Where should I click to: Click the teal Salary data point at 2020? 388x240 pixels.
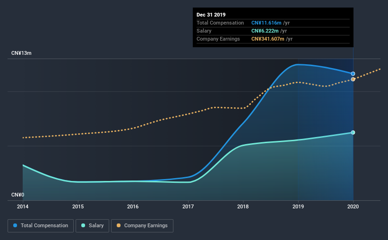[353, 133]
